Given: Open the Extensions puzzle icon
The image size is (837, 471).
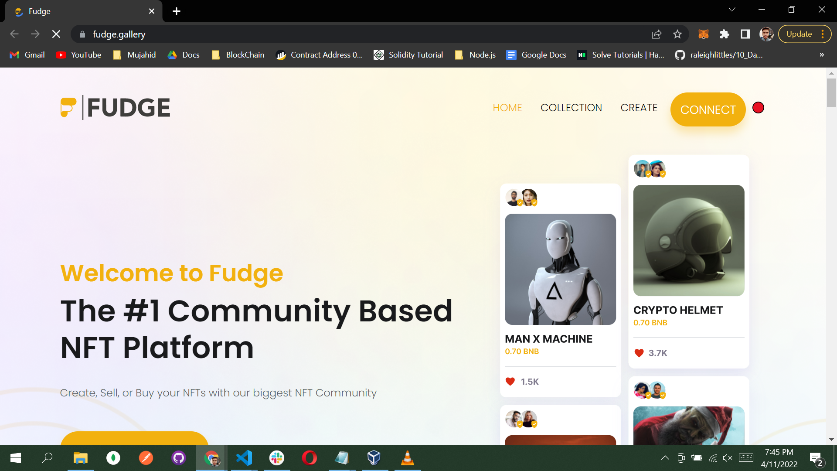Looking at the screenshot, I should (x=724, y=34).
